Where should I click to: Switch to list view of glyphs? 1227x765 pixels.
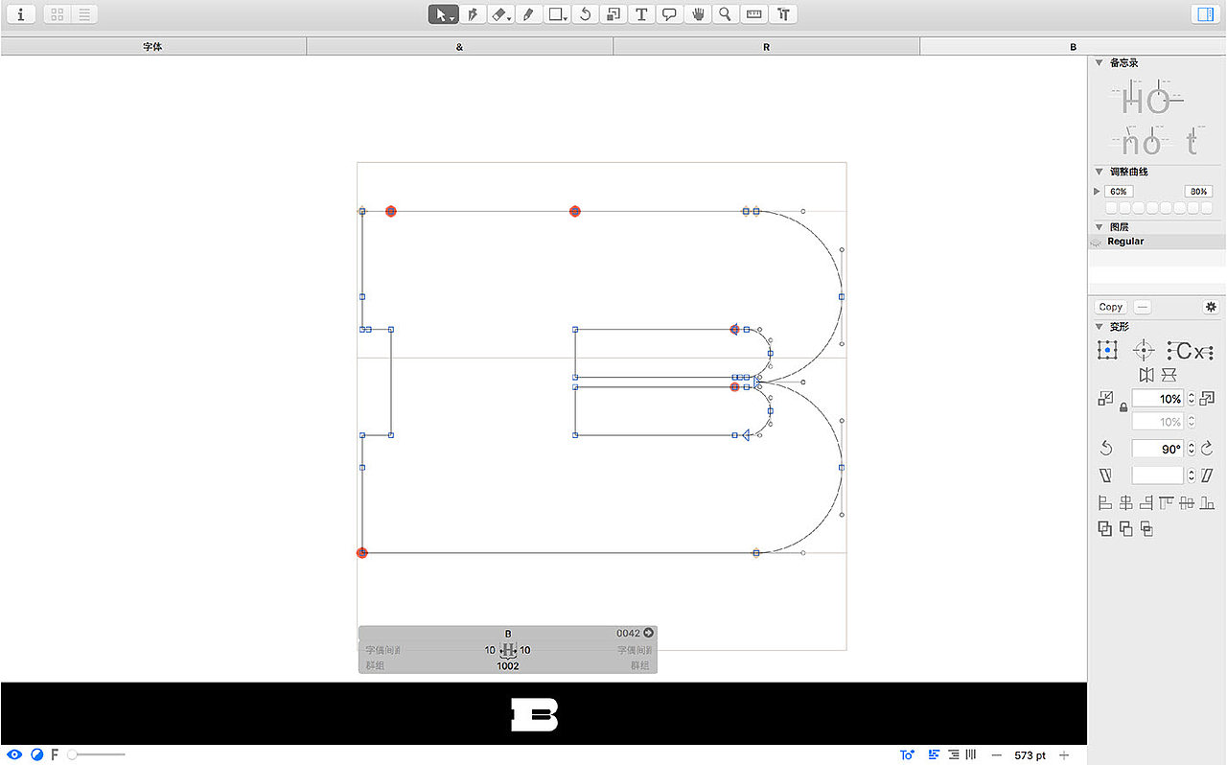(x=84, y=14)
